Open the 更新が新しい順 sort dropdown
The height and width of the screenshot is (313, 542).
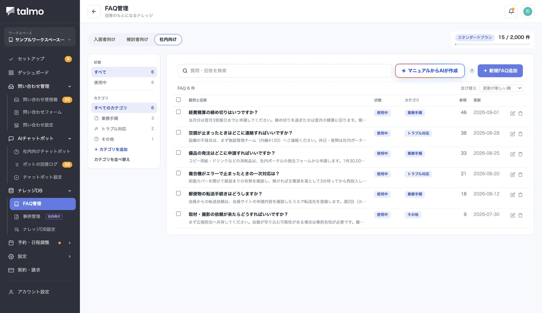tap(501, 88)
